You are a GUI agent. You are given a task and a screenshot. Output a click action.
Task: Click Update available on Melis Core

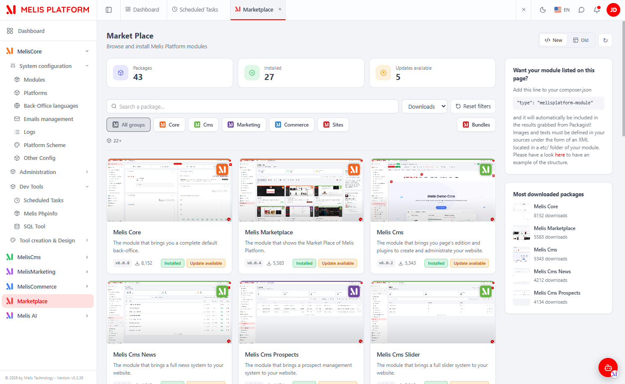tap(206, 263)
